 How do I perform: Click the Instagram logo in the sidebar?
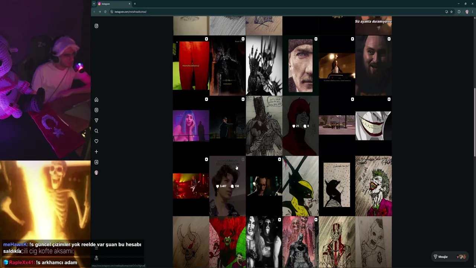(x=96, y=26)
